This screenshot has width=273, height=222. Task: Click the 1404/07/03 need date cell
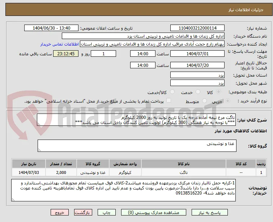tap(29, 172)
